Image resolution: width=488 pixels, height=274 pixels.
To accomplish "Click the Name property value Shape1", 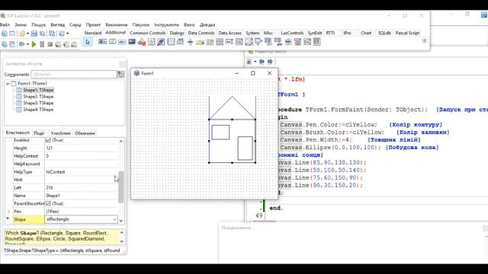I will [82, 196].
